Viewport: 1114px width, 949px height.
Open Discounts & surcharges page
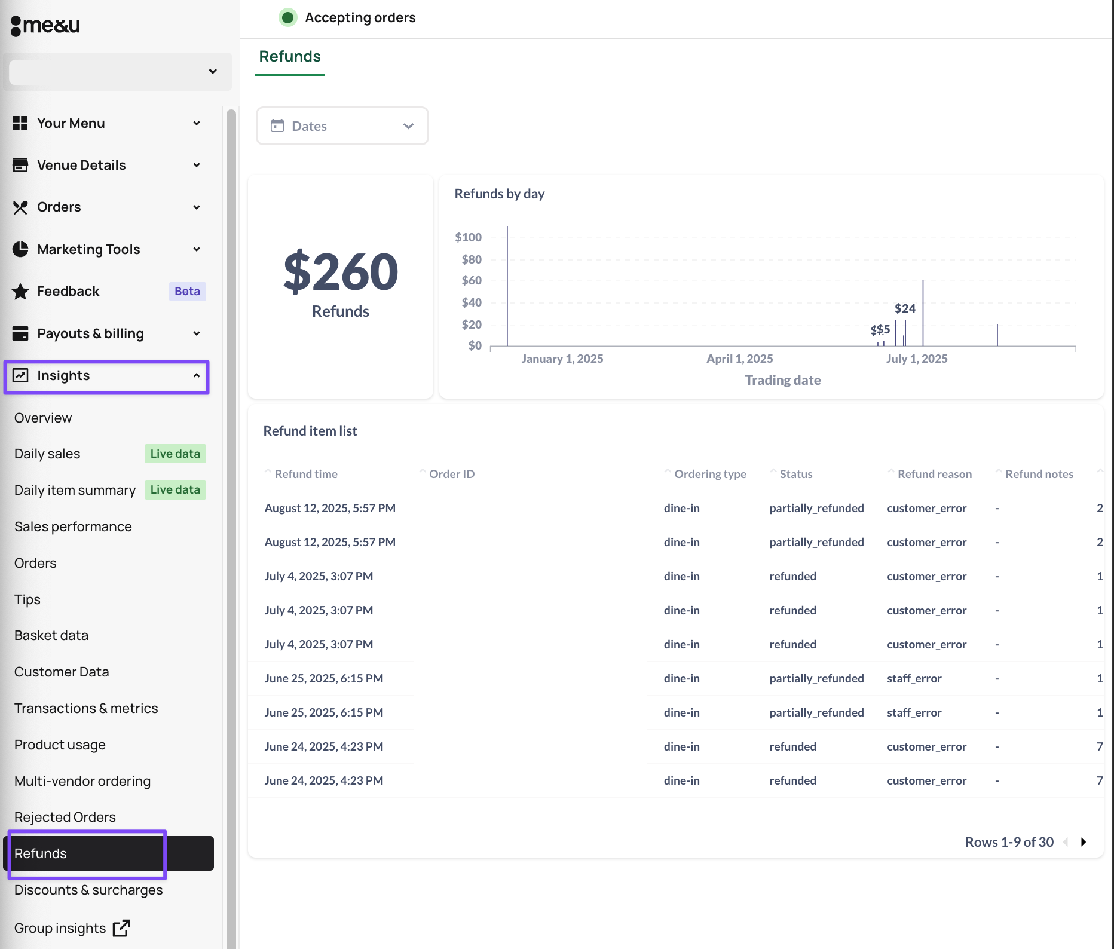click(x=88, y=890)
